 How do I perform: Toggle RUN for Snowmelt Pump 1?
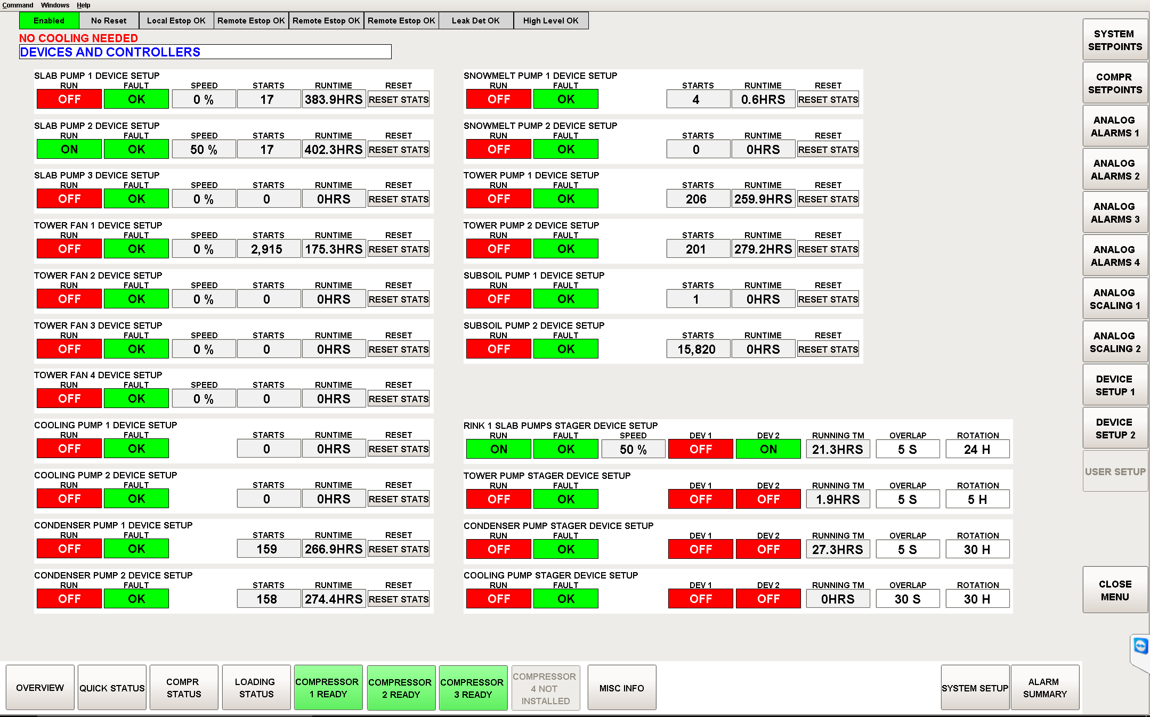click(x=498, y=99)
